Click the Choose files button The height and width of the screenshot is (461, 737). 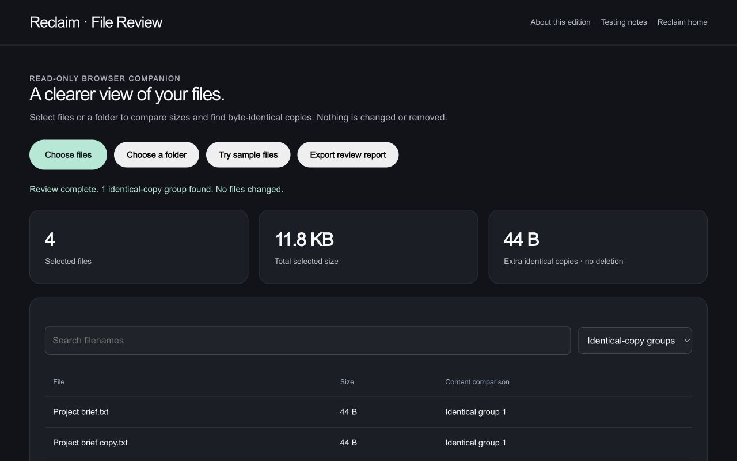pyautogui.click(x=68, y=154)
